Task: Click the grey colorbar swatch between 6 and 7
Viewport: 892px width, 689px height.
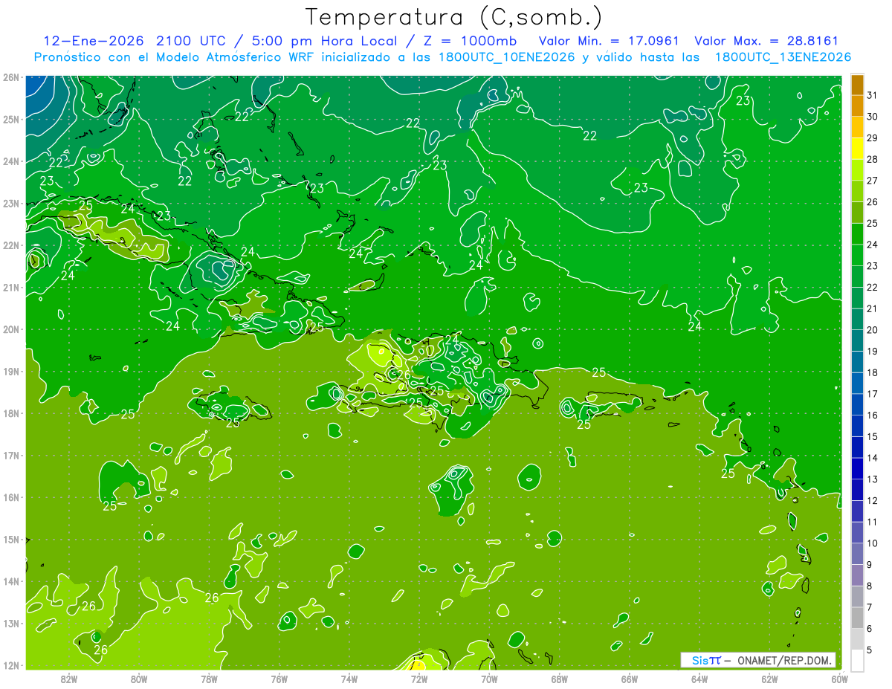Action: tap(858, 618)
